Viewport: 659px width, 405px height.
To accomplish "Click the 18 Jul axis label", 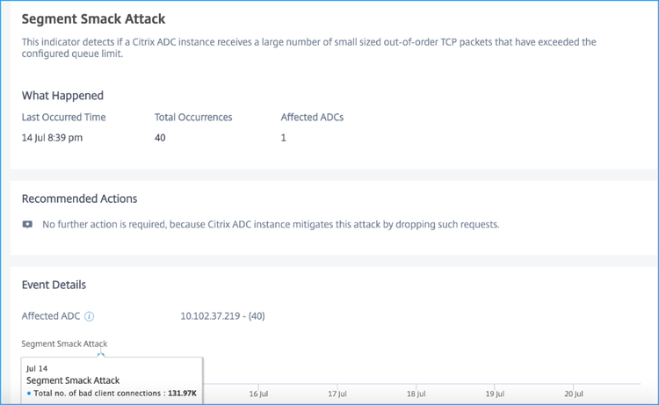I will [x=416, y=394].
